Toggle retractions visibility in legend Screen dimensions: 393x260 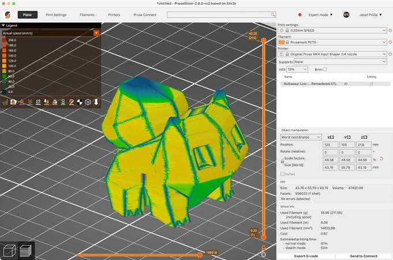tap(21, 102)
